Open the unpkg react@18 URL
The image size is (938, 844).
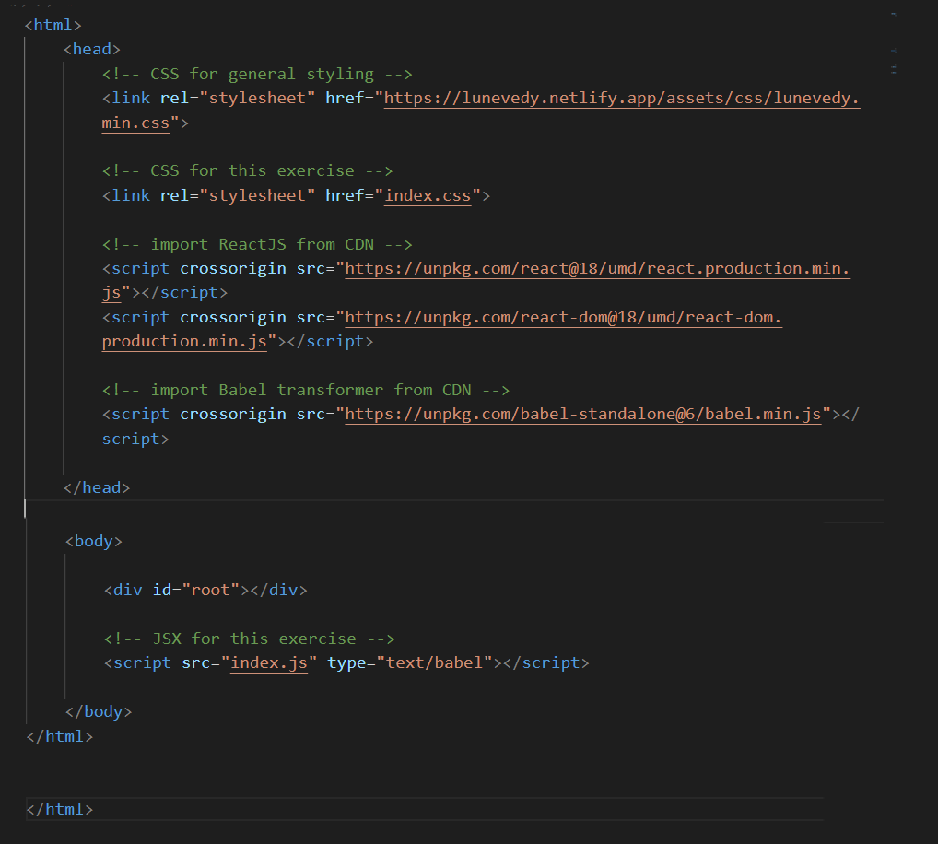click(x=597, y=269)
